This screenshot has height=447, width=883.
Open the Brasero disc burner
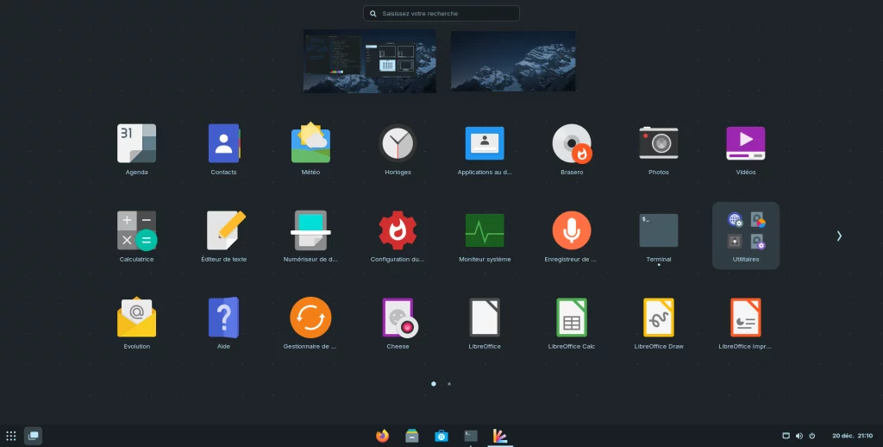tap(572, 144)
